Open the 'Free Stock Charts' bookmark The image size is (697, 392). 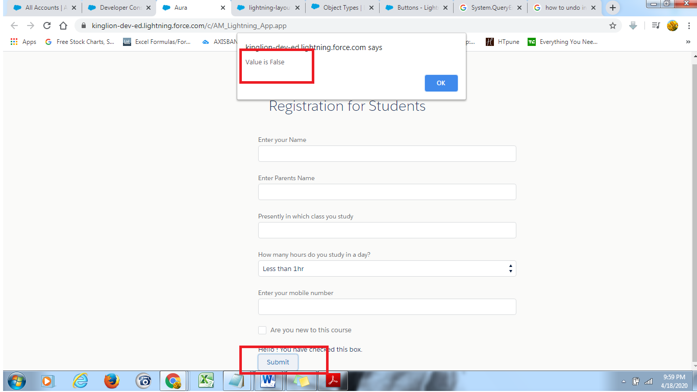pyautogui.click(x=79, y=41)
